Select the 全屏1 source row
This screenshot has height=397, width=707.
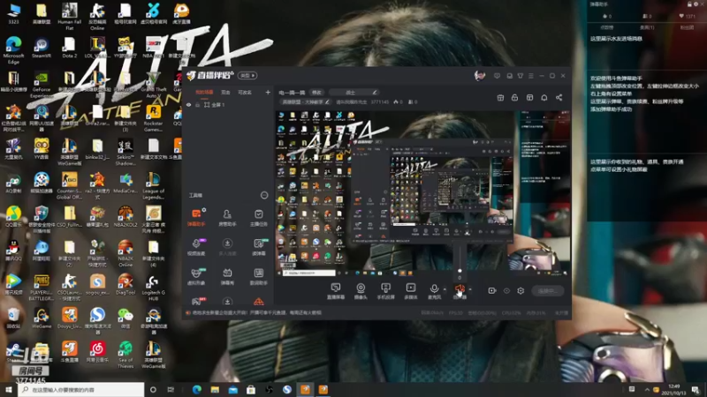228,105
